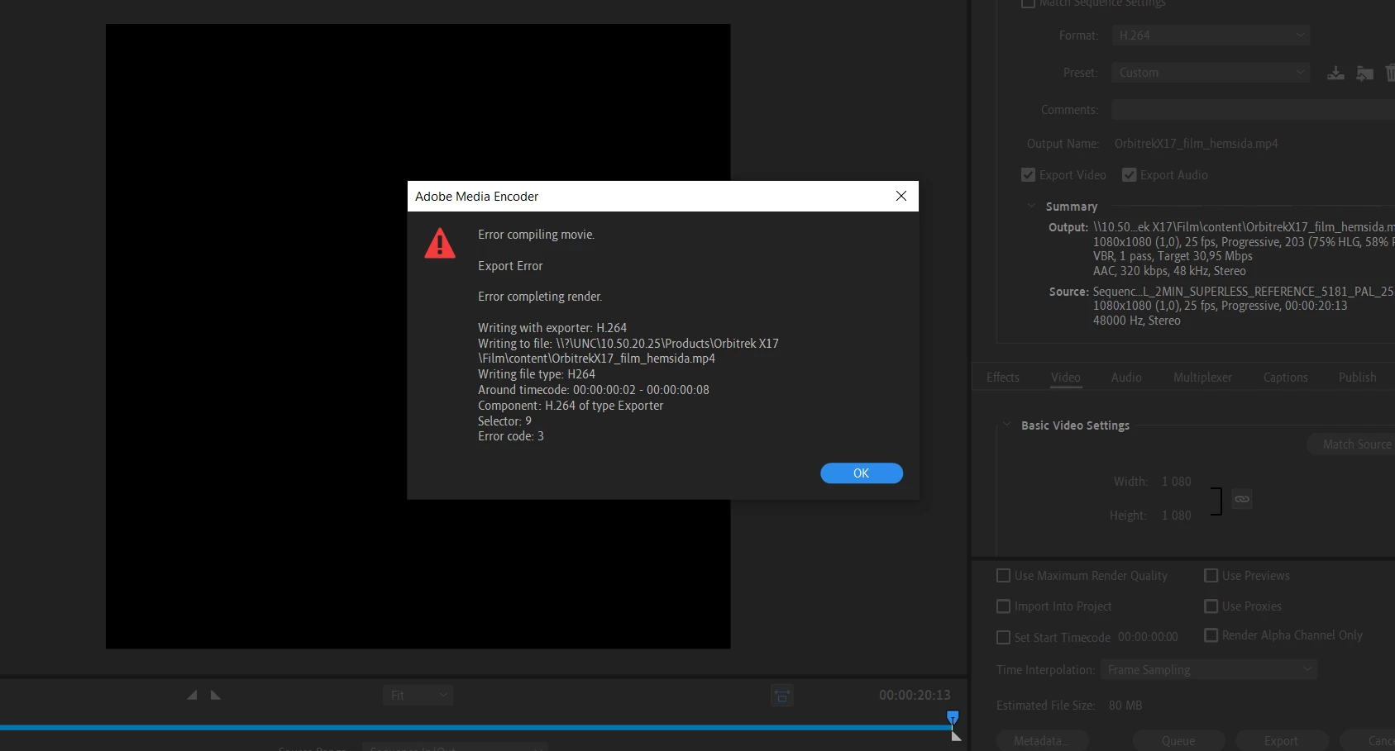Click the 00:00:20:13 timecode display
Image resolution: width=1395 pixels, height=751 pixels.
915,696
